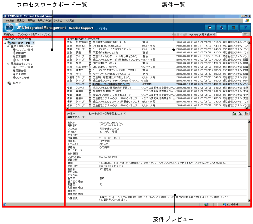
Task: Click the panel layout icon button in the header
Action: [x=233, y=28]
